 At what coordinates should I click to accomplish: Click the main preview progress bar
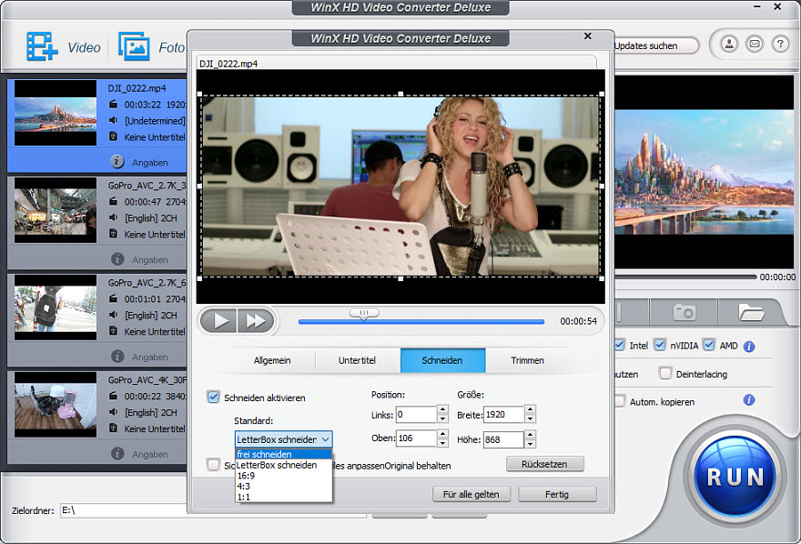click(x=684, y=277)
